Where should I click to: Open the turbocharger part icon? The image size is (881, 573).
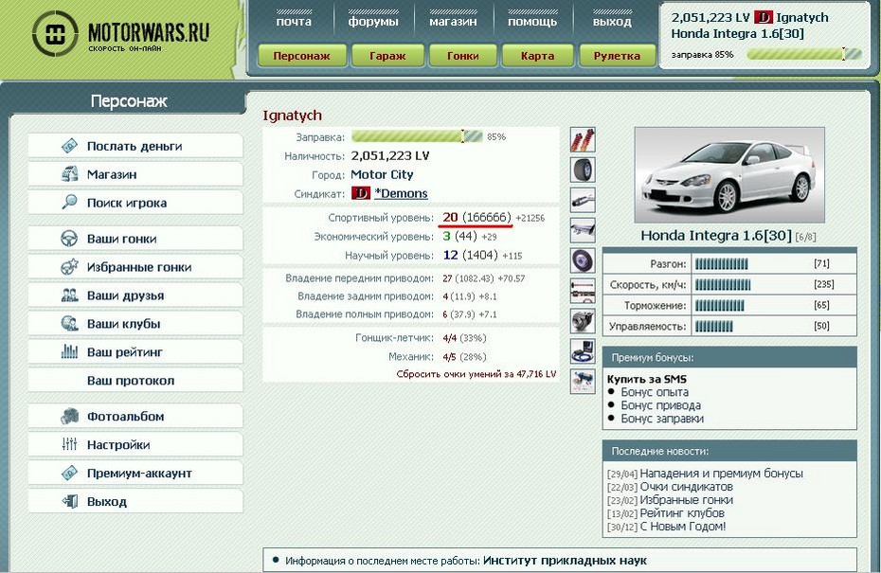click(x=583, y=321)
